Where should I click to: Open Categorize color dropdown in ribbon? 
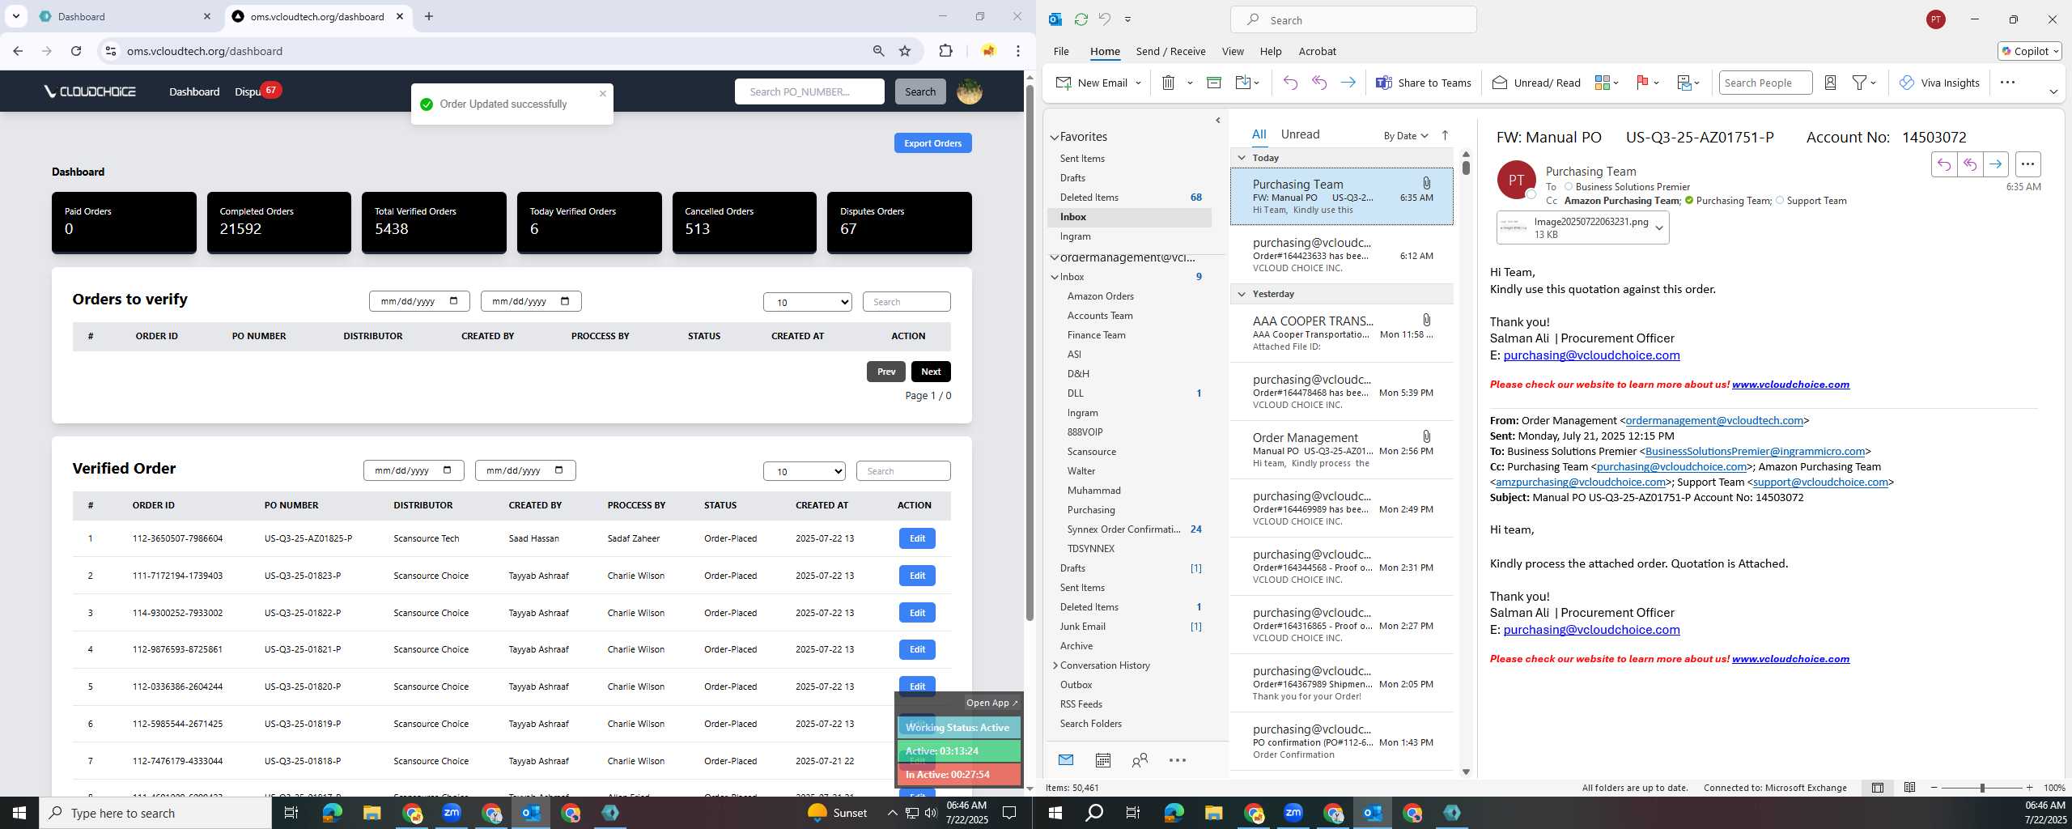pos(1607,83)
